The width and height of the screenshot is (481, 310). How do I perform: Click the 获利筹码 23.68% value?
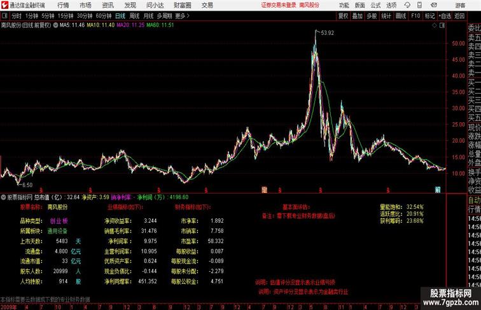(415, 221)
